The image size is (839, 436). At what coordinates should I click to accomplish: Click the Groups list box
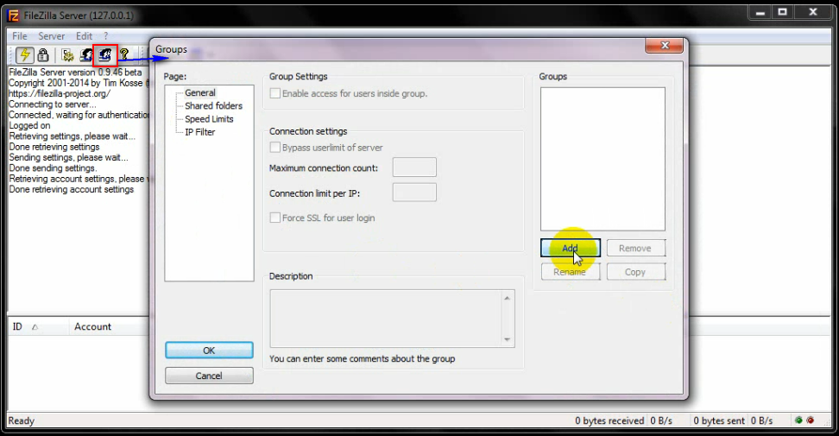(603, 159)
